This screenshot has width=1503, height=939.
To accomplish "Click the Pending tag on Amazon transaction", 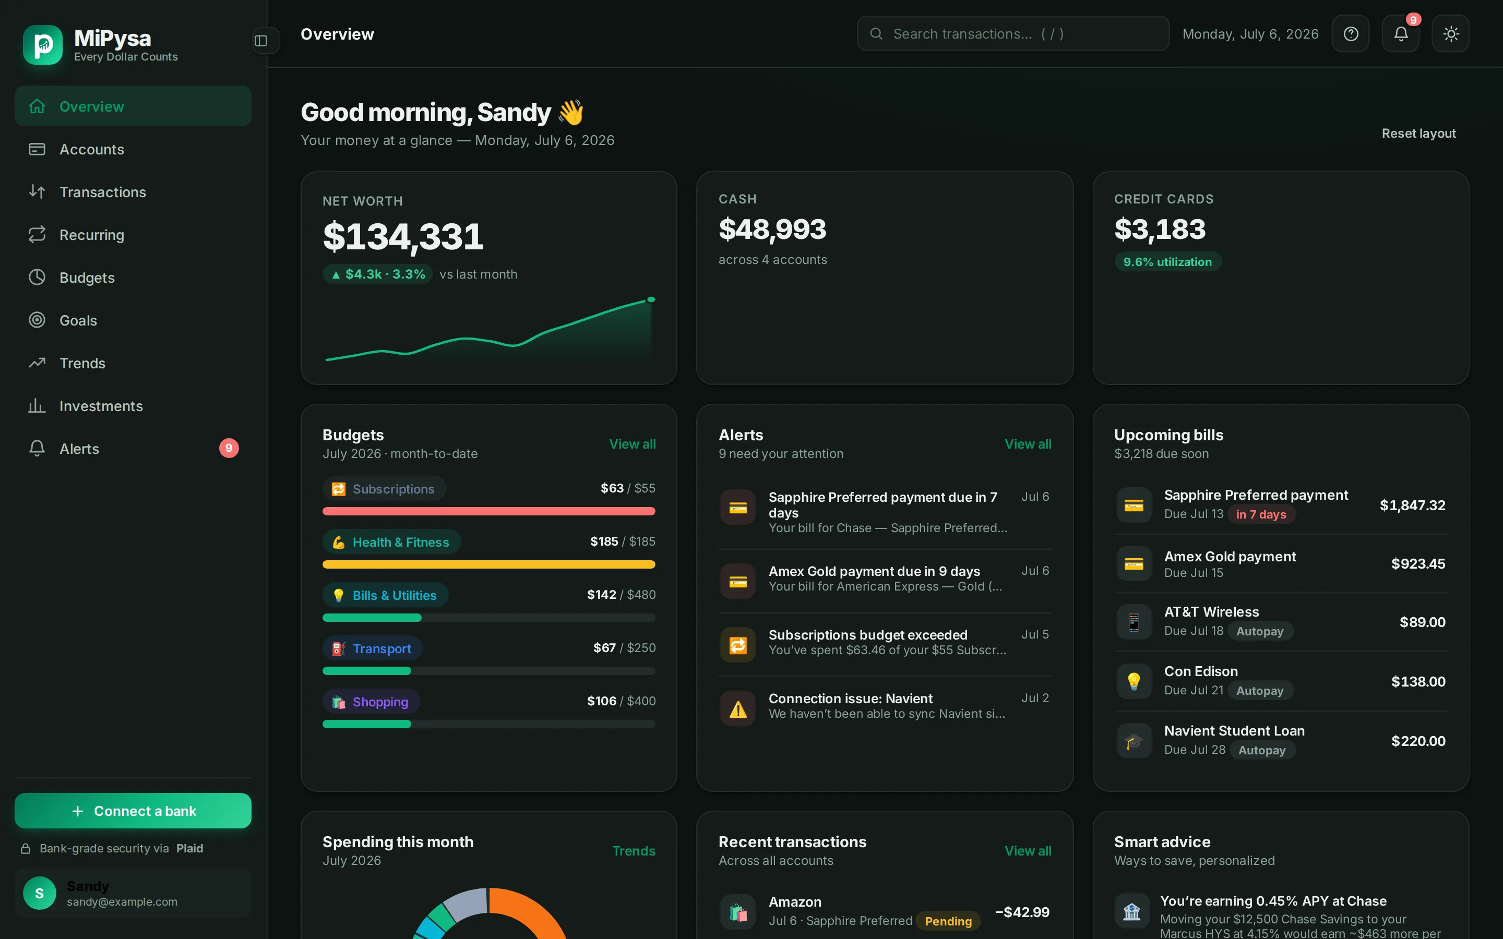I will pos(948,921).
